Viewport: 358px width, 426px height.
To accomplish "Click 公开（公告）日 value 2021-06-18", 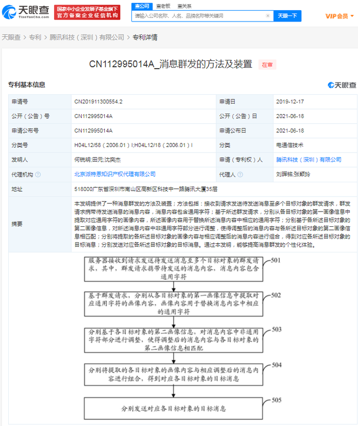I will pos(290,116).
